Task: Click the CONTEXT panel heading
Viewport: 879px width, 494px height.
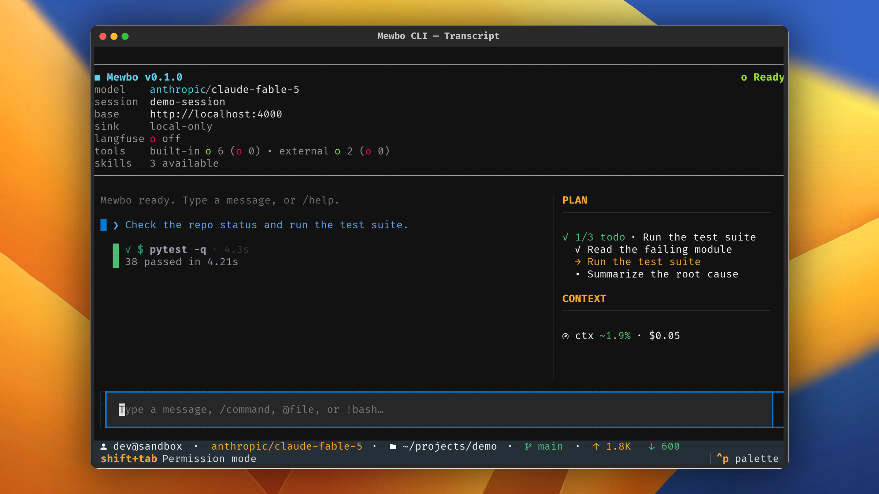Action: [584, 299]
